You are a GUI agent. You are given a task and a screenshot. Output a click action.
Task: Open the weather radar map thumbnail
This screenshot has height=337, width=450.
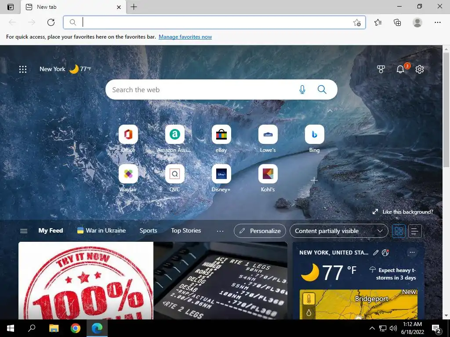(x=359, y=305)
